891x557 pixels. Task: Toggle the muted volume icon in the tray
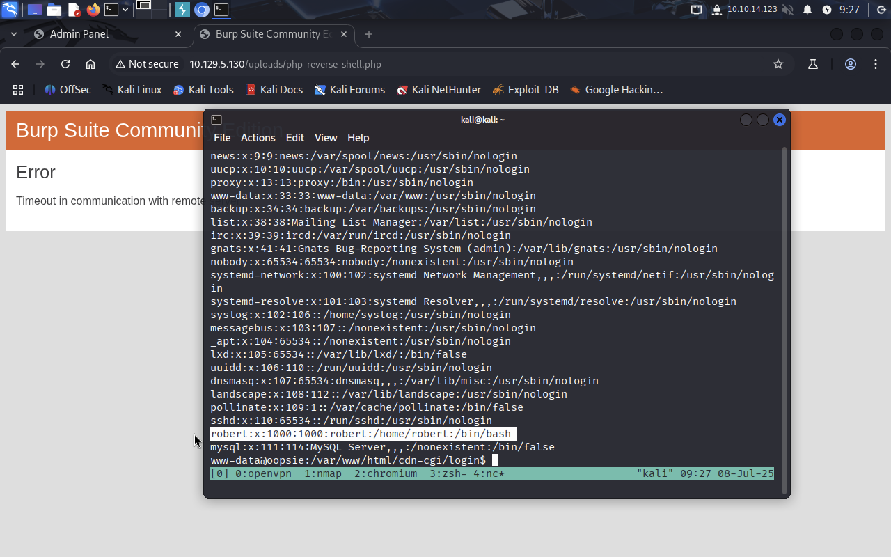788,10
